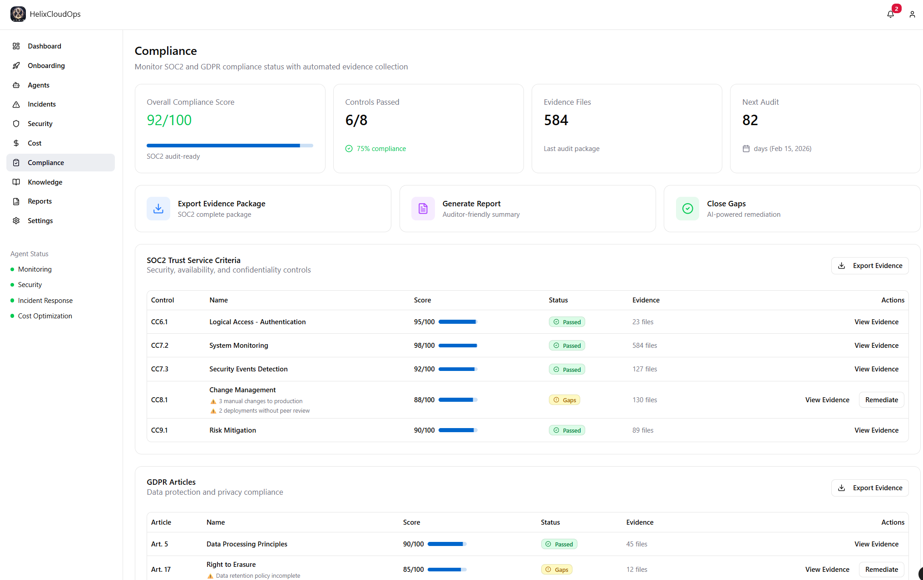Click the Settings gear icon in the sidebar
Screen dimensions: 923x580
click(x=16, y=221)
